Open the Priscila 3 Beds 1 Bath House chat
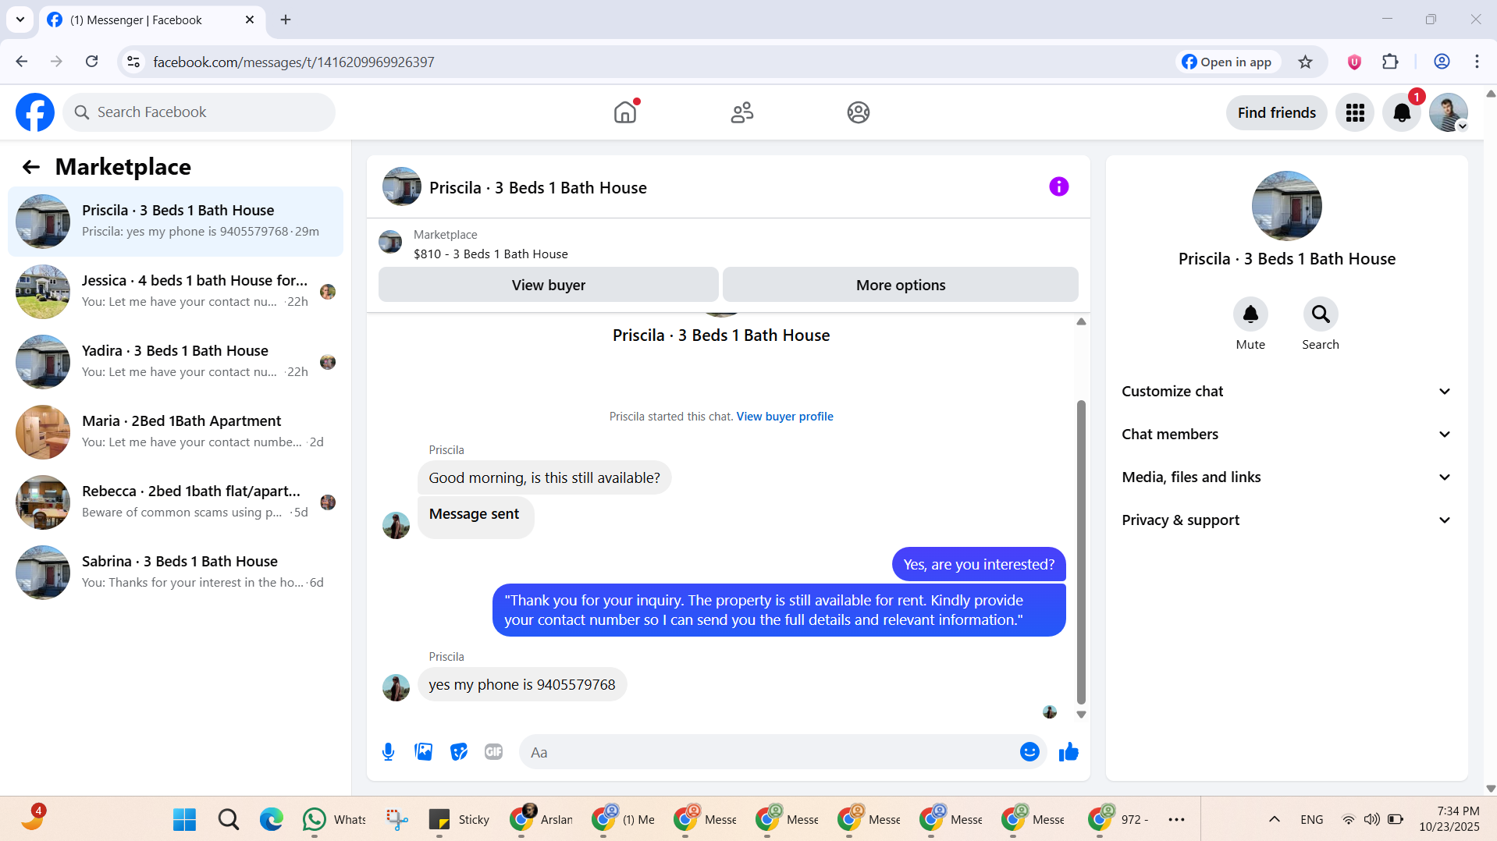Viewport: 1497px width, 841px height. point(176,222)
